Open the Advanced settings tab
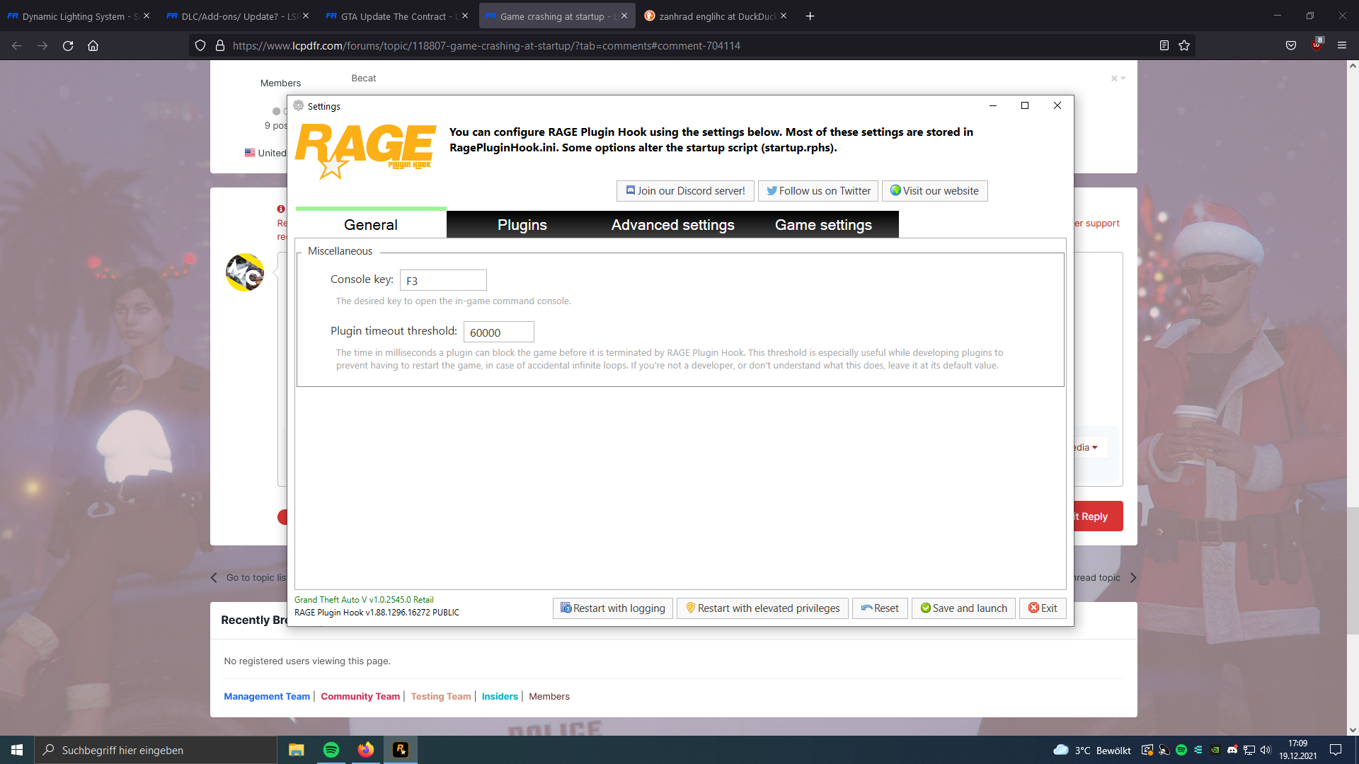This screenshot has height=764, width=1359. tap(672, 225)
